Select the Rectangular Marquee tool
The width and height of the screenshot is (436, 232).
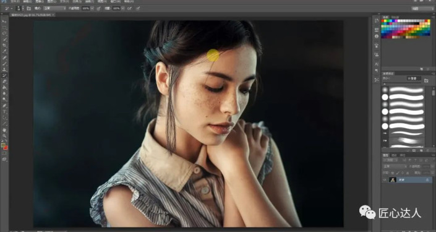(4, 28)
